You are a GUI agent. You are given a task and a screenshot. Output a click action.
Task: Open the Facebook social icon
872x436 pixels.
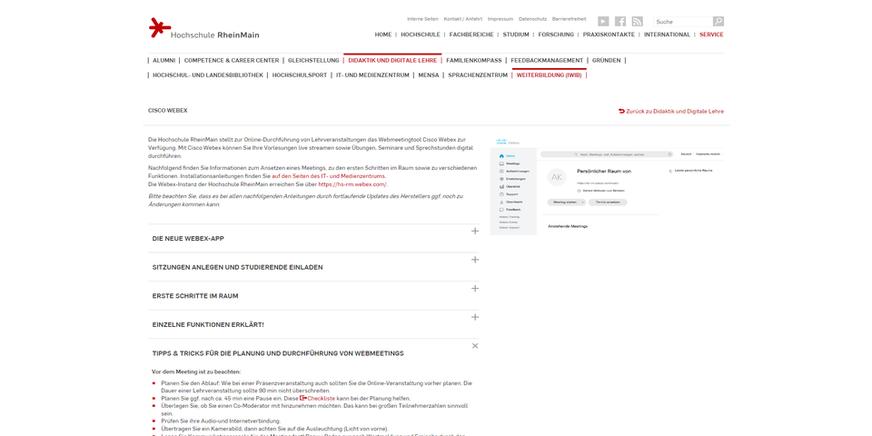point(620,21)
